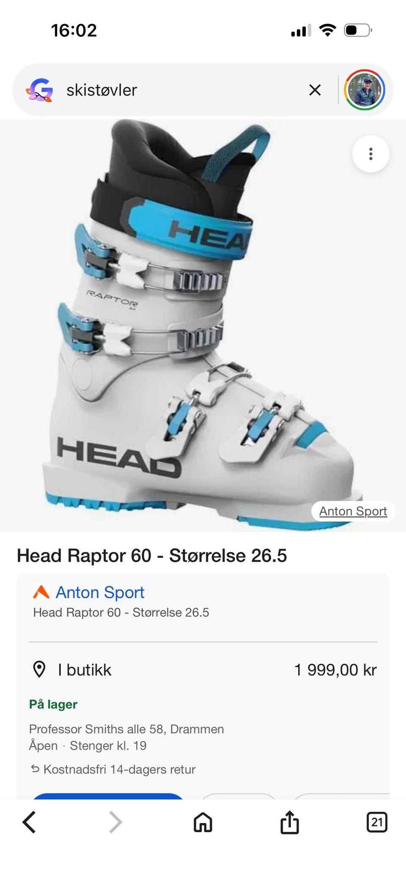Tap the free 14-day return icon

(36, 769)
